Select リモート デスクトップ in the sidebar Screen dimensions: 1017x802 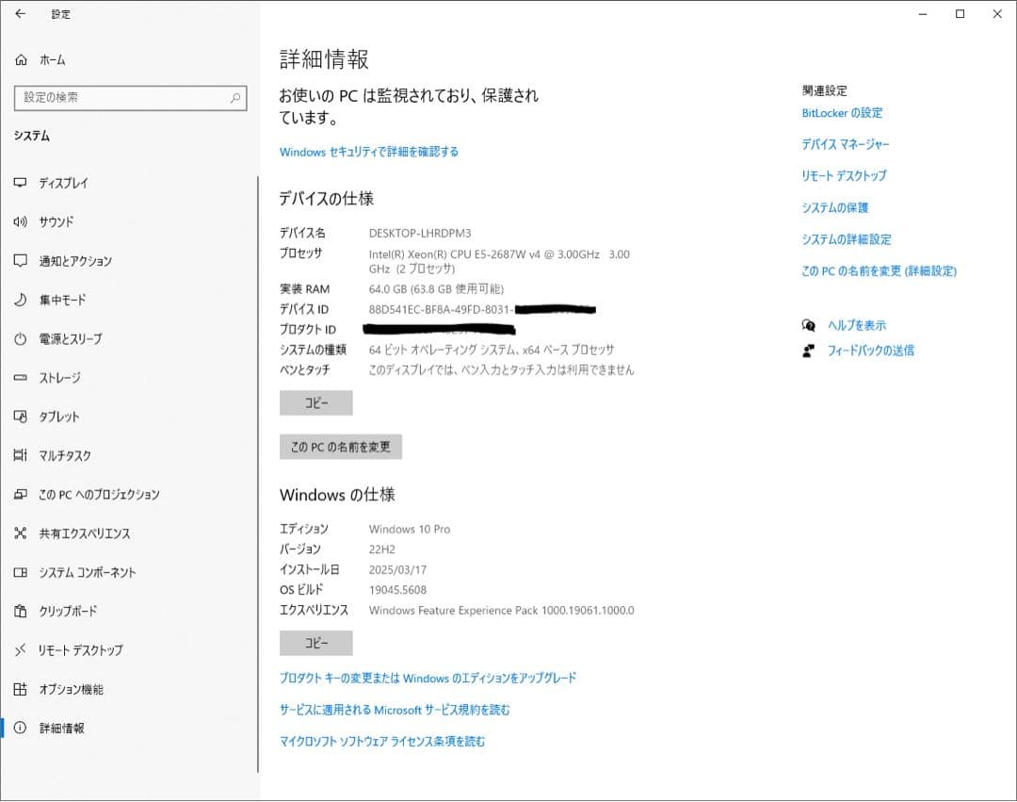coord(22,649)
